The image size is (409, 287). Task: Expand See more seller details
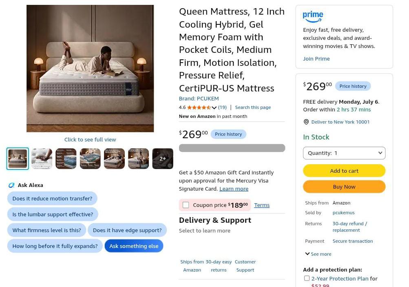coord(318,254)
